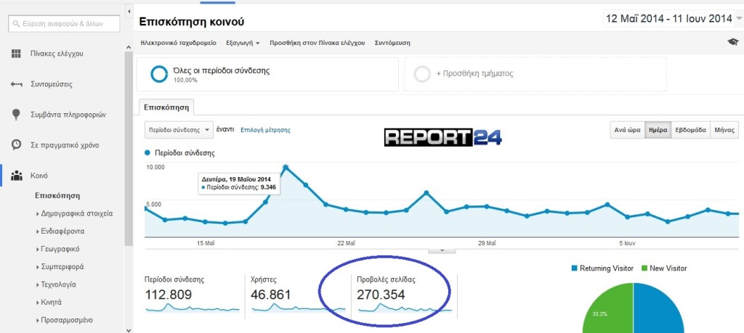The width and height of the screenshot is (744, 333).
Task: Click the 22 Μαϊ axis date label
Action: point(347,243)
